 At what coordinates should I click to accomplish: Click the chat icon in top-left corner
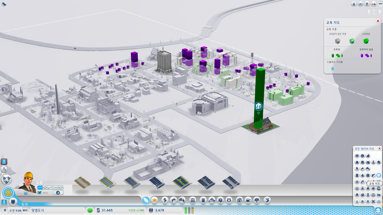[4, 4]
